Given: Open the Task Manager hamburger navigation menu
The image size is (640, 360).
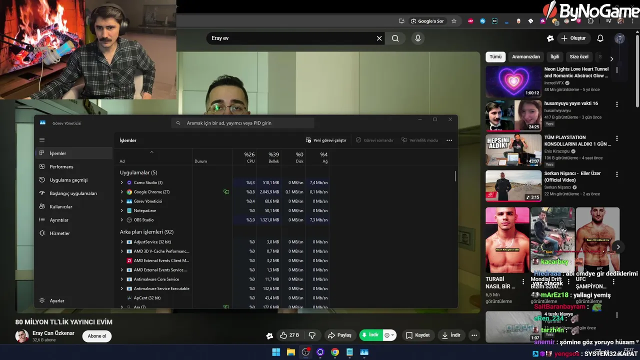Looking at the screenshot, I should tap(42, 140).
